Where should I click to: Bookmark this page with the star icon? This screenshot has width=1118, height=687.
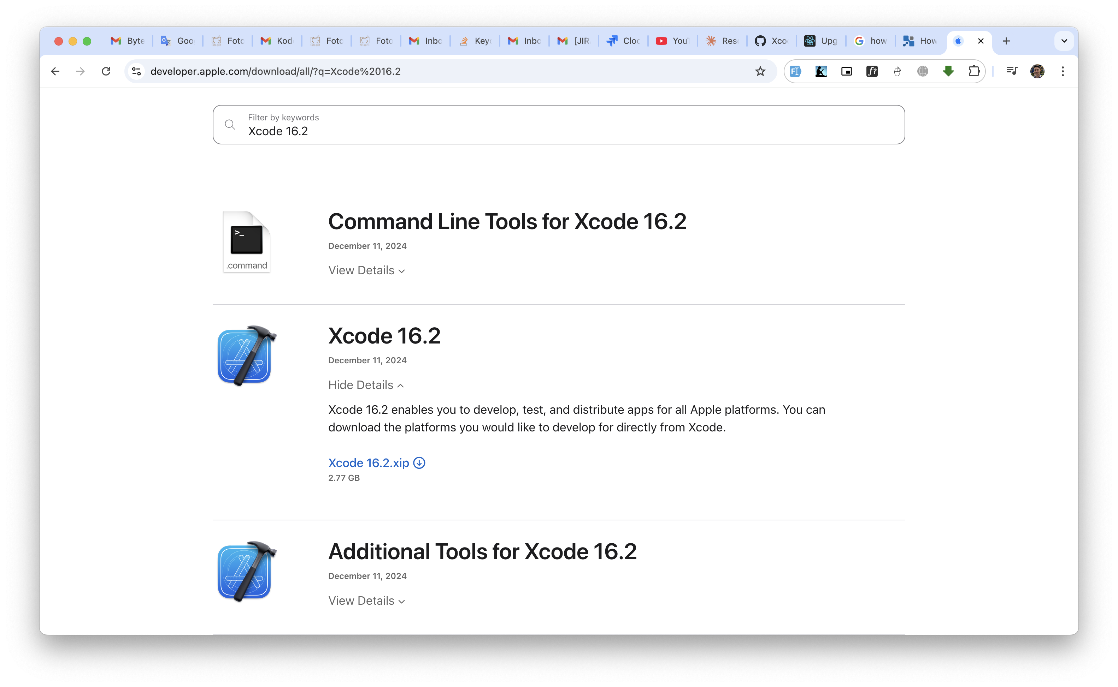(760, 71)
